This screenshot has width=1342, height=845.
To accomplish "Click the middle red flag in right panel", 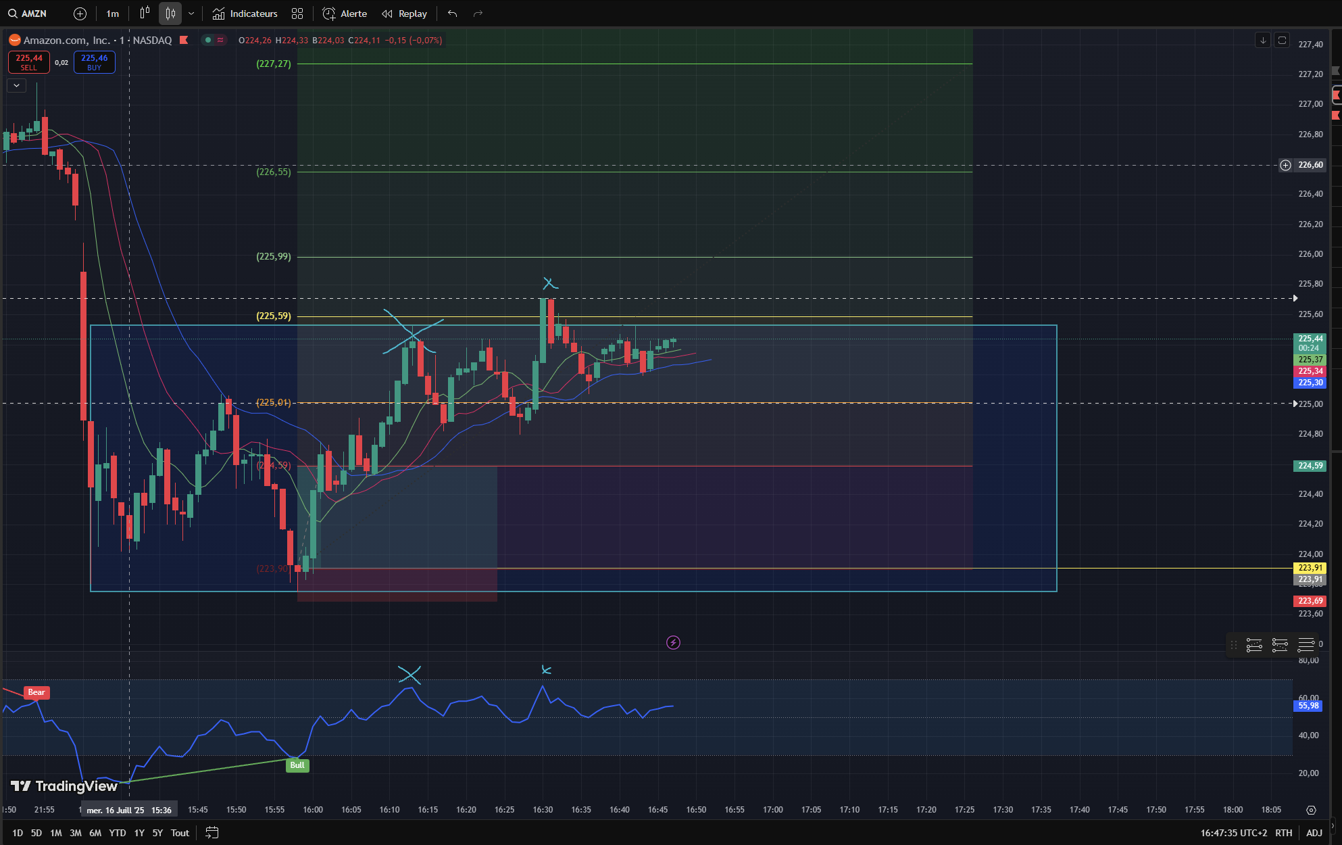I will pyautogui.click(x=1337, y=95).
